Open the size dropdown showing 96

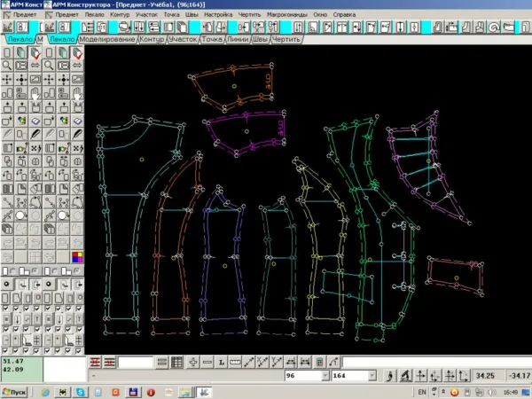[325, 376]
